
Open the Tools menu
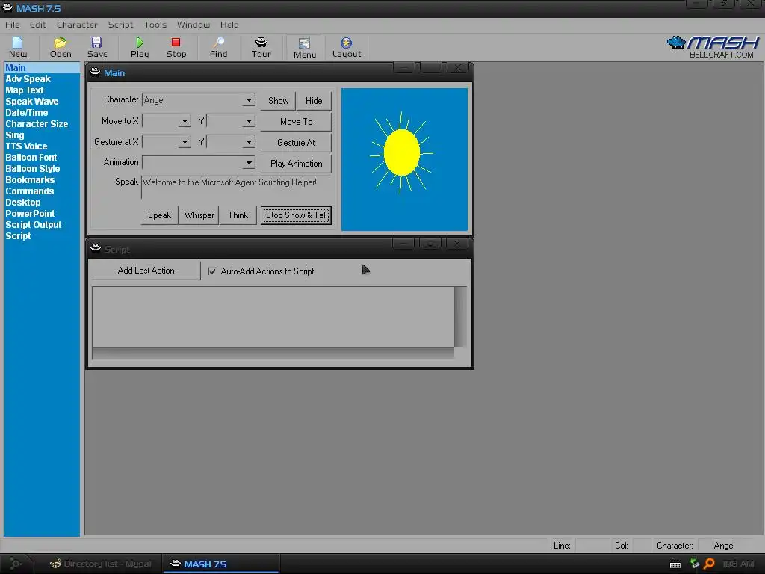click(x=155, y=25)
